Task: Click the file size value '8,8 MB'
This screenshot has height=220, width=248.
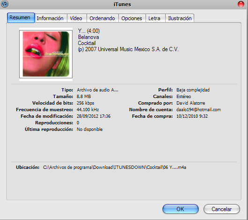Action: 84,96
